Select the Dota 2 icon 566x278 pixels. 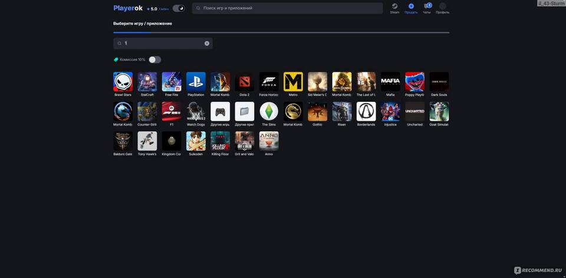pos(244,82)
